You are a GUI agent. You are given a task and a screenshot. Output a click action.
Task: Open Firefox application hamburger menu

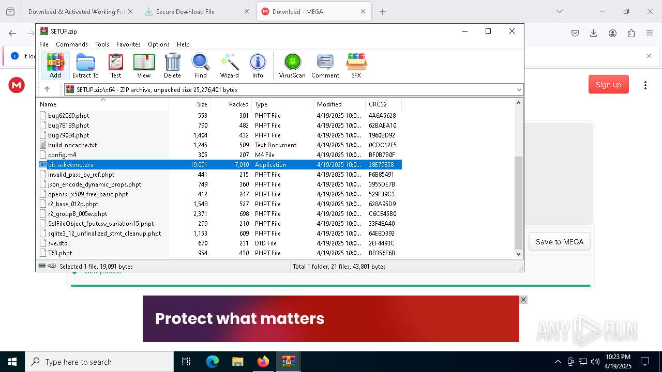pos(650,33)
